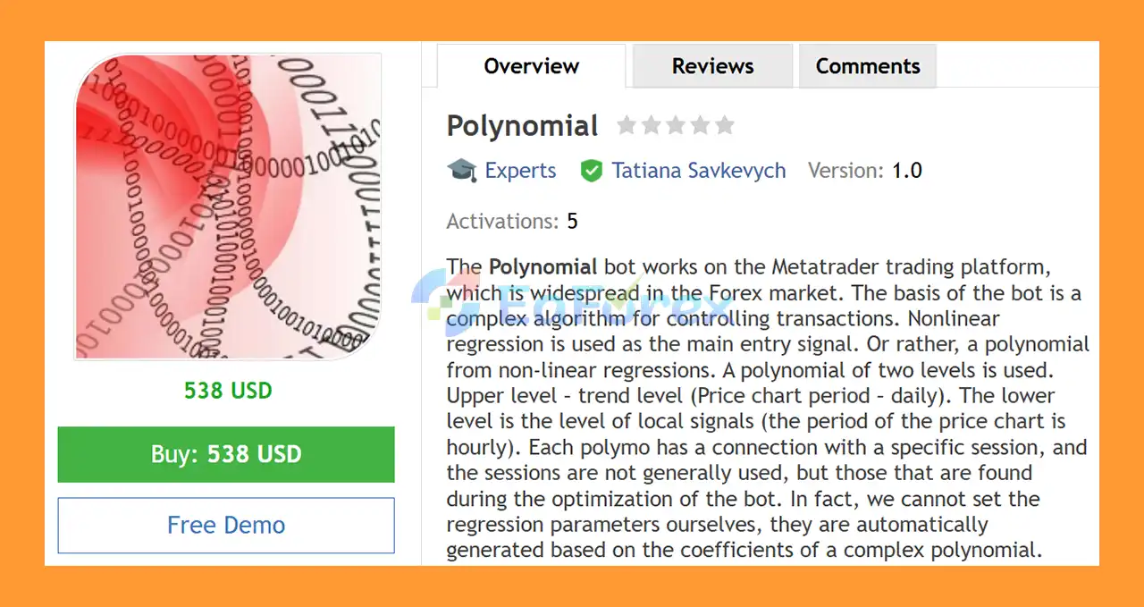Select the first rating star for Polynomial

627,125
